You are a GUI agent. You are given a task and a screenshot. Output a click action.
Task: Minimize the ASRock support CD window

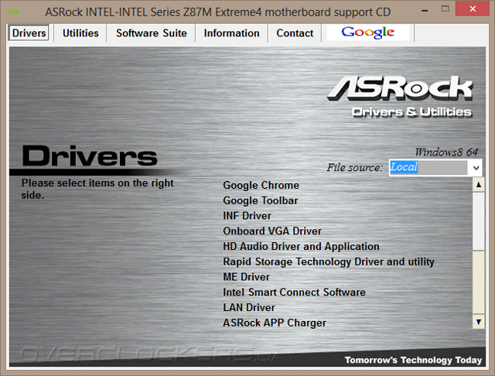tap(425, 10)
